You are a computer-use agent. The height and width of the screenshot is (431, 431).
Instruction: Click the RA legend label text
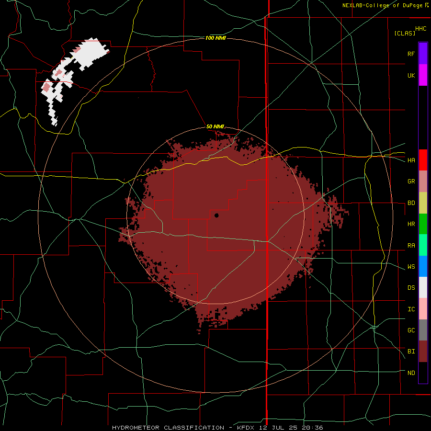point(411,246)
